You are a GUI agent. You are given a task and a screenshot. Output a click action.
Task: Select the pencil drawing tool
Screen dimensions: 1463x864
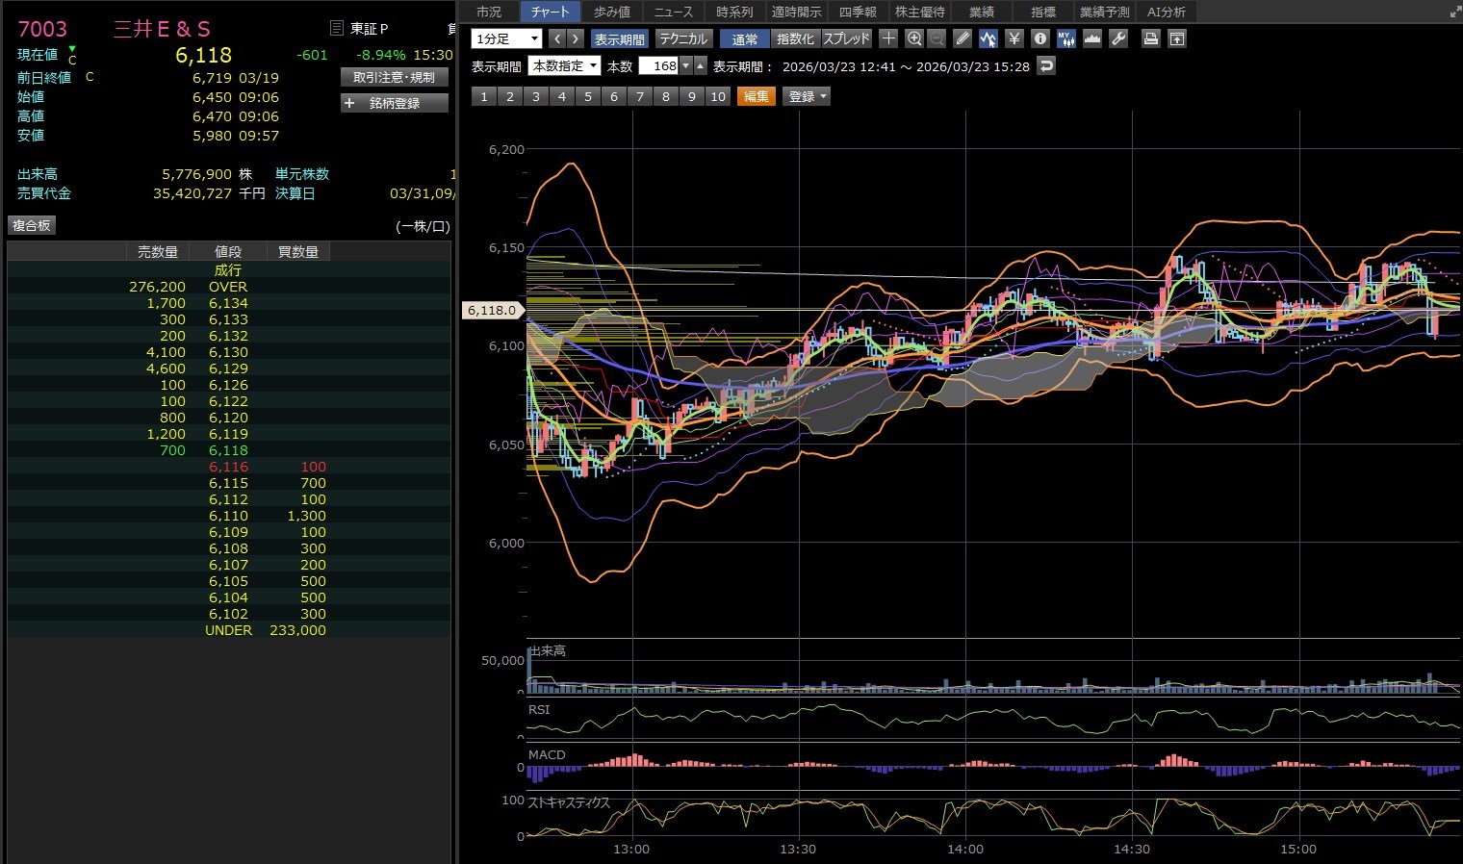coord(962,38)
